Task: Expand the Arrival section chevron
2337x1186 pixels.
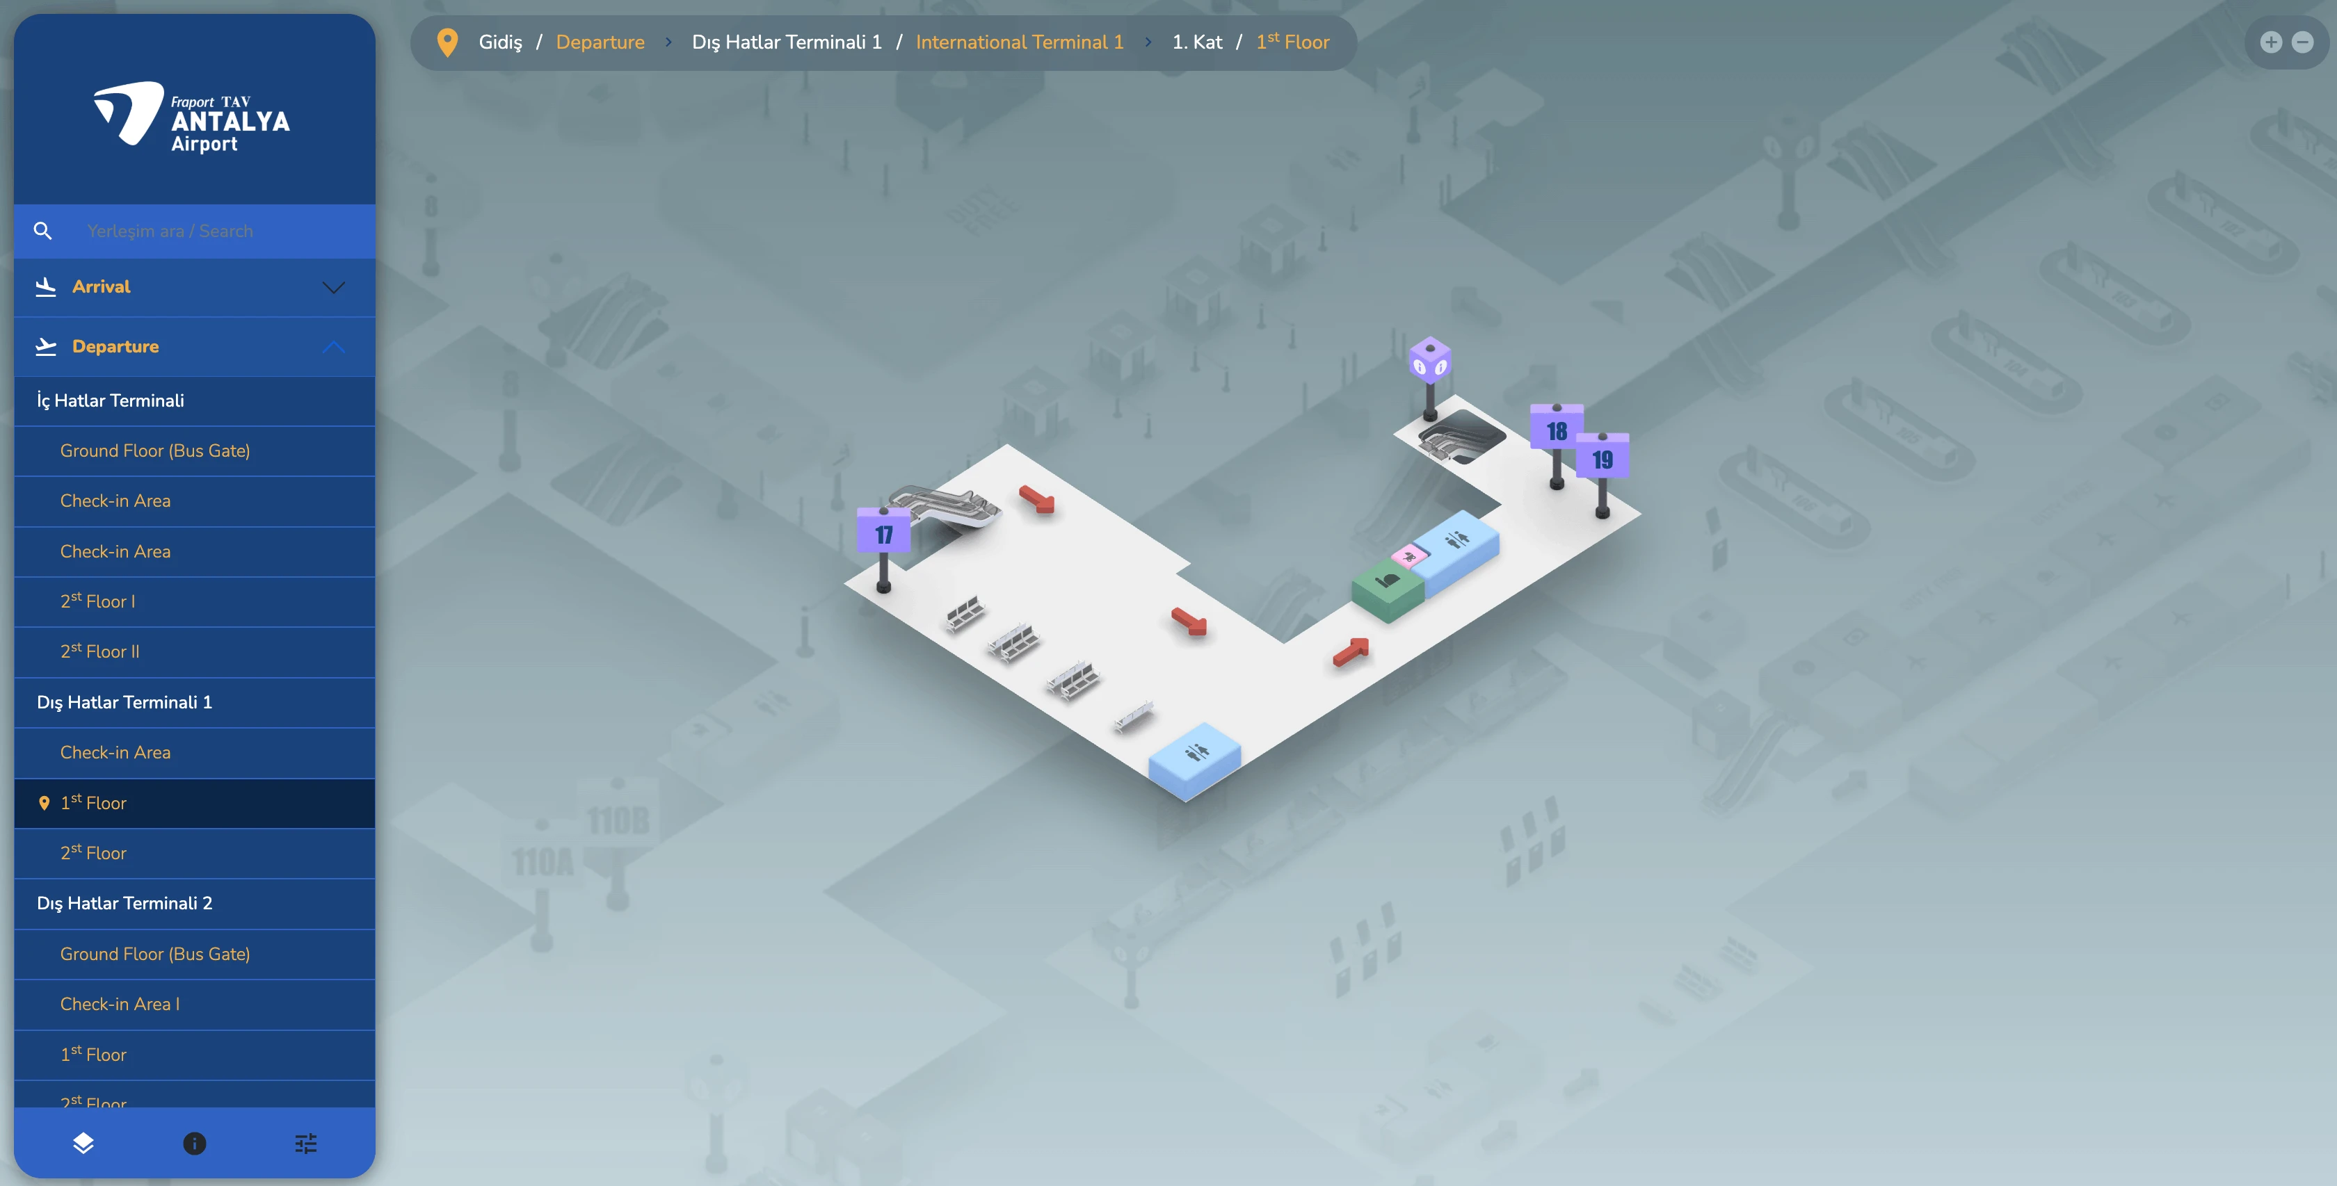Action: click(333, 287)
